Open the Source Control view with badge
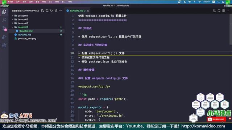 (x=4, y=29)
